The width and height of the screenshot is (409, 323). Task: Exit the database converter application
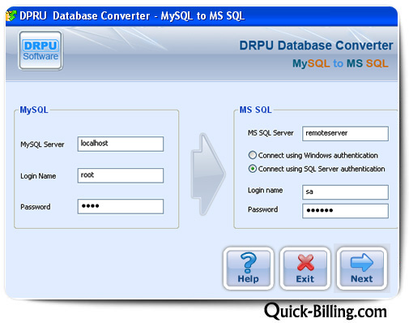tap(305, 268)
